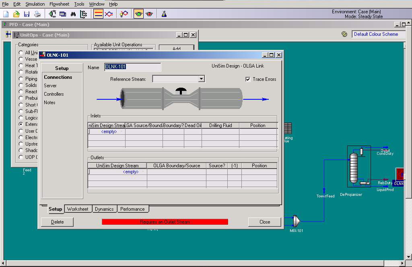Open the Flowsheet menu
412x267 pixels.
click(x=60, y=4)
